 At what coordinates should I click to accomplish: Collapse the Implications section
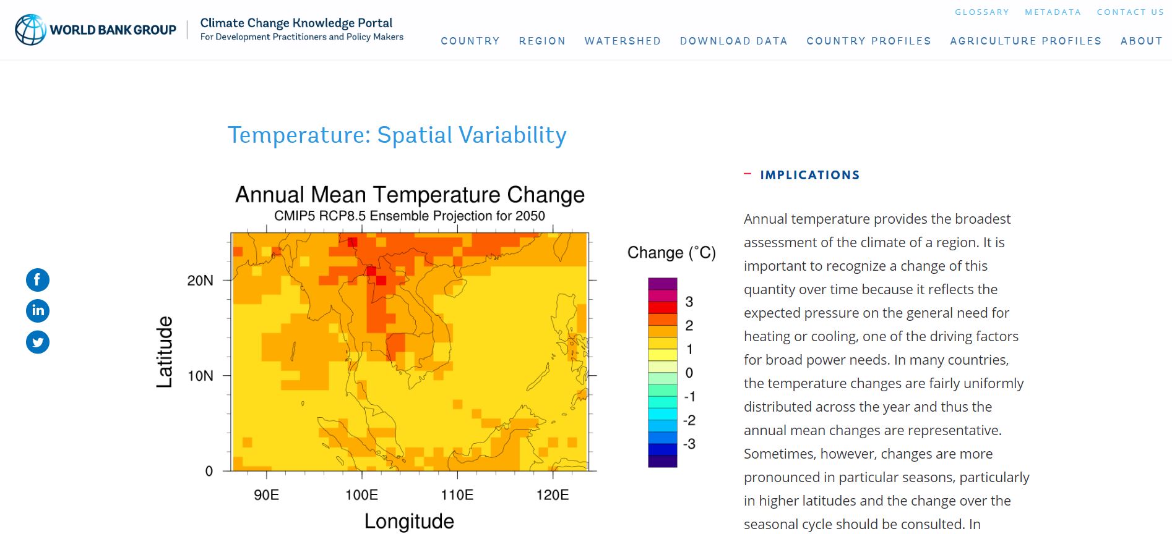(748, 175)
